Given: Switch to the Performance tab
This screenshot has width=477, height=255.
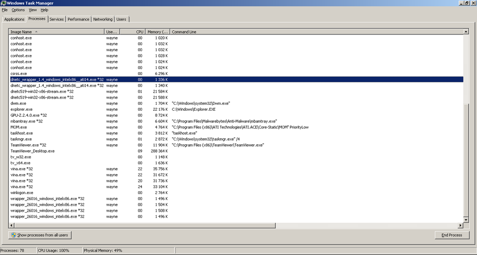Looking at the screenshot, I should pos(78,19).
